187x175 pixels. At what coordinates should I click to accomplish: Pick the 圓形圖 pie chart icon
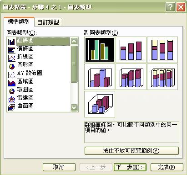[12, 66]
